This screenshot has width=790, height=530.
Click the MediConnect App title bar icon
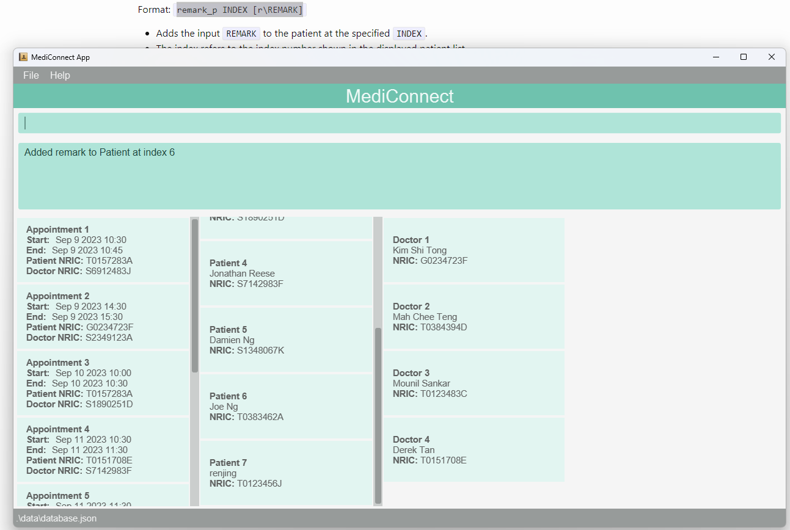pyautogui.click(x=24, y=57)
